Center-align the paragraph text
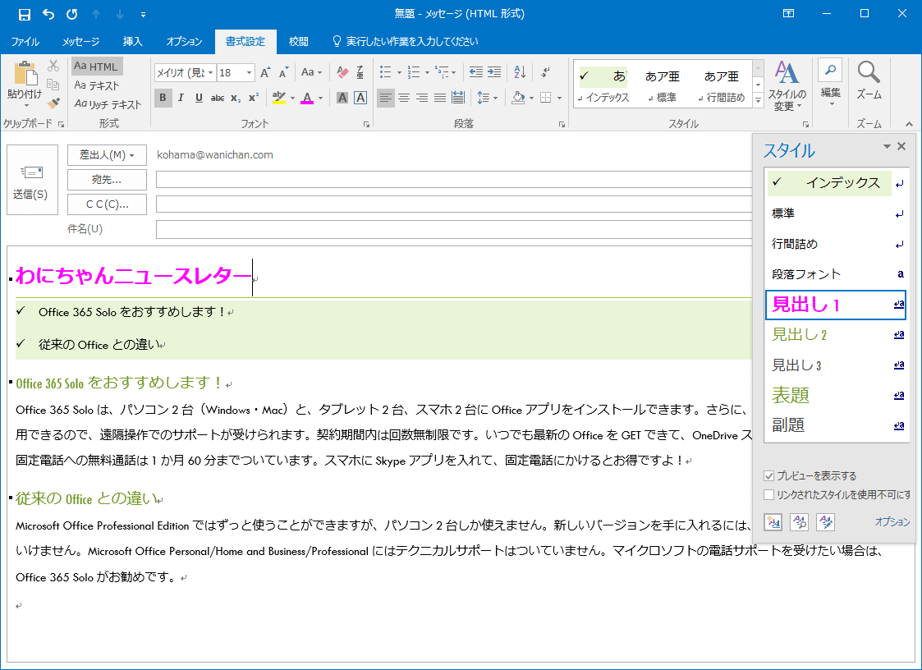The width and height of the screenshot is (922, 670). pyautogui.click(x=404, y=98)
